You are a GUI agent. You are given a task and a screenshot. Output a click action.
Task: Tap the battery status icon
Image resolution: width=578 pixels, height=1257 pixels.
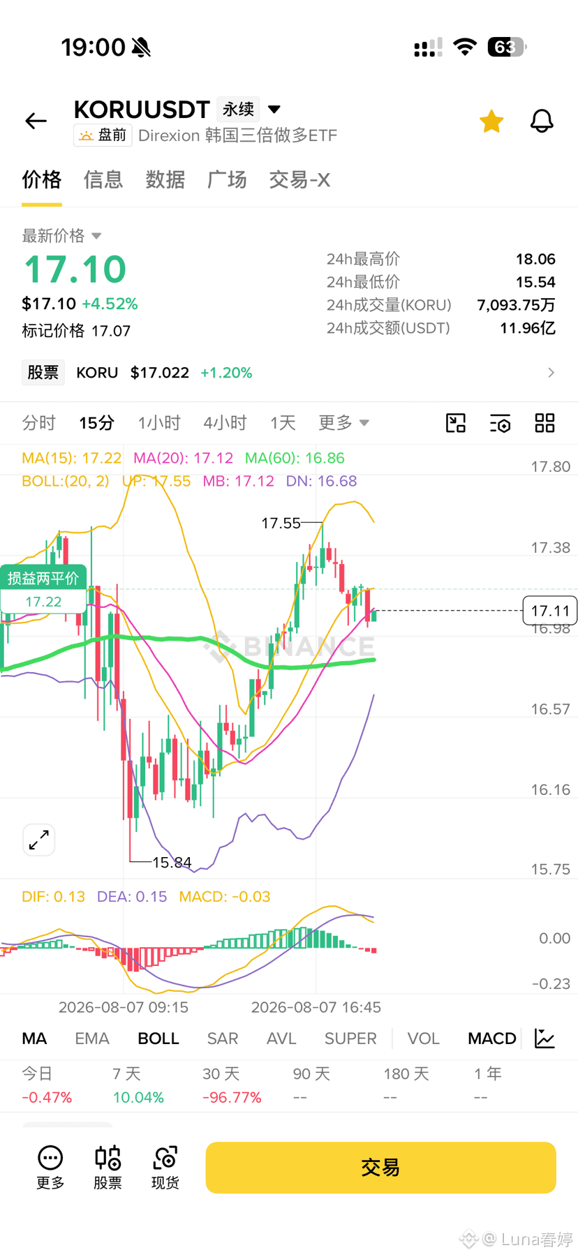[x=507, y=47]
